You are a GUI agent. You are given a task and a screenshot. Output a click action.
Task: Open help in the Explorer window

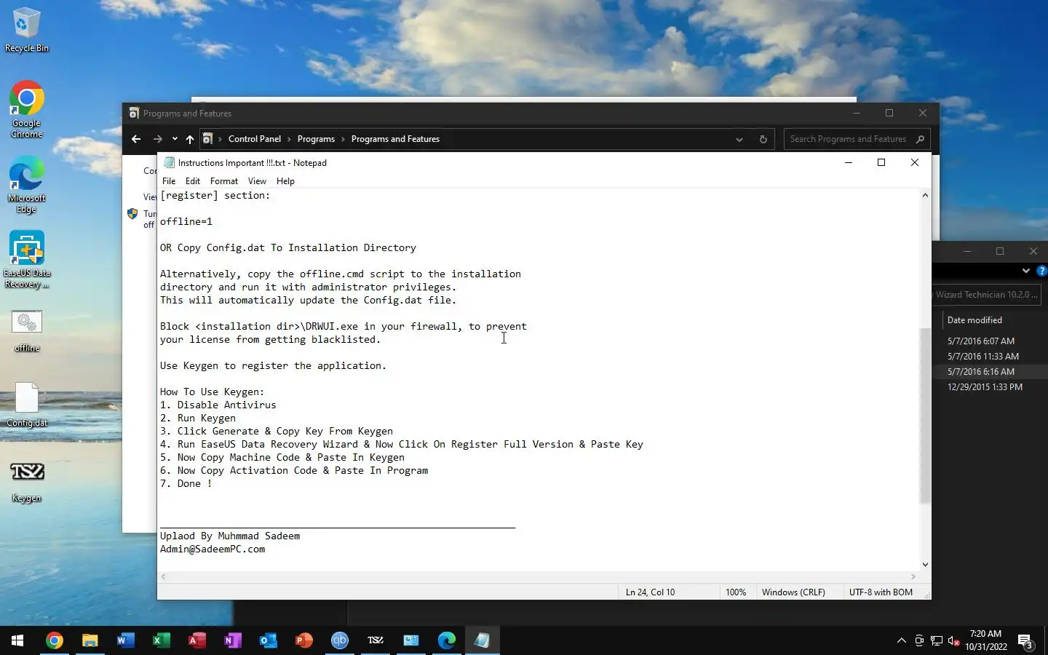click(x=1041, y=271)
